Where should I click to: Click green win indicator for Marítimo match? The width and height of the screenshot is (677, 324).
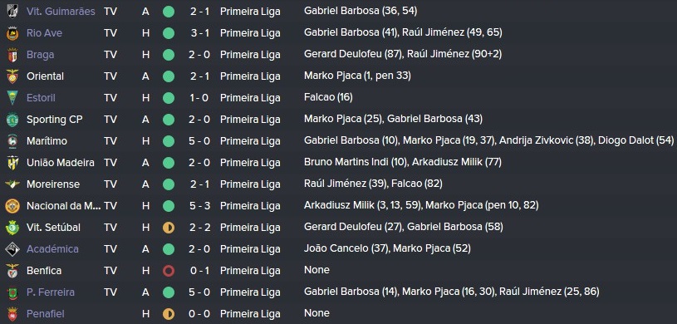coord(169,141)
